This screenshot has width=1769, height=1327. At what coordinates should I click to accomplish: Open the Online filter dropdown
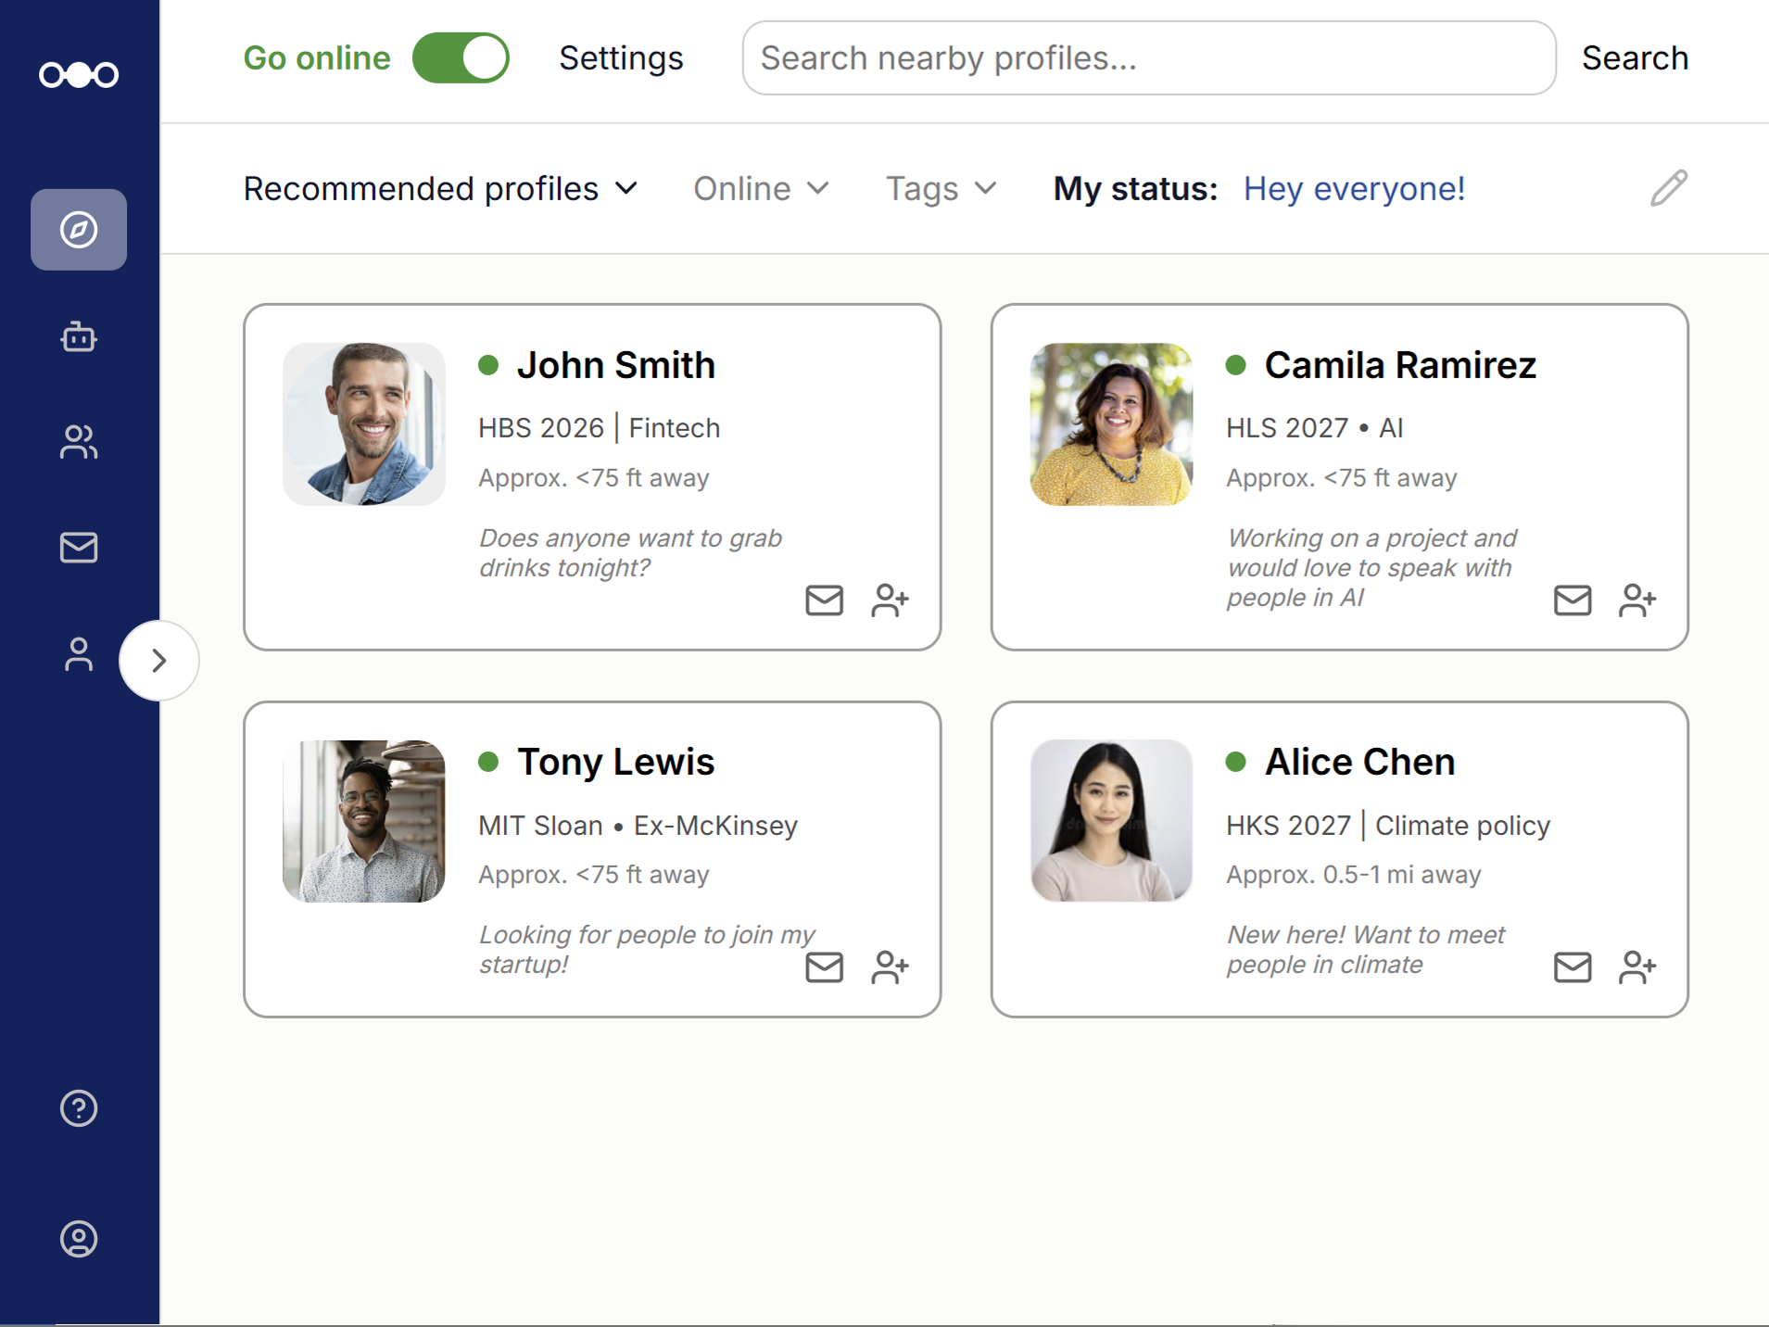coord(761,189)
